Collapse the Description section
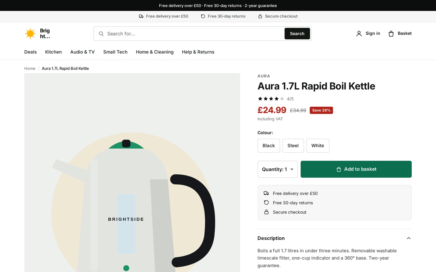Image resolution: width=436 pixels, height=272 pixels. [x=334, y=238]
